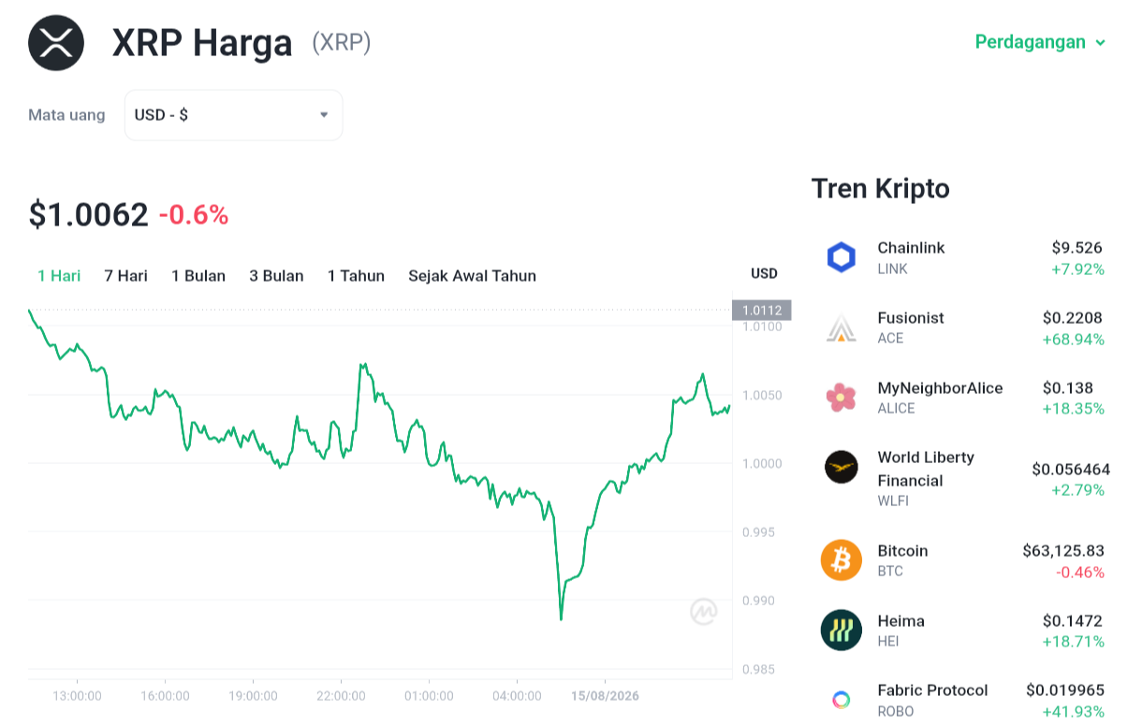Open the Perdagangan dropdown menu
This screenshot has height=725, width=1142.
coord(1041,42)
